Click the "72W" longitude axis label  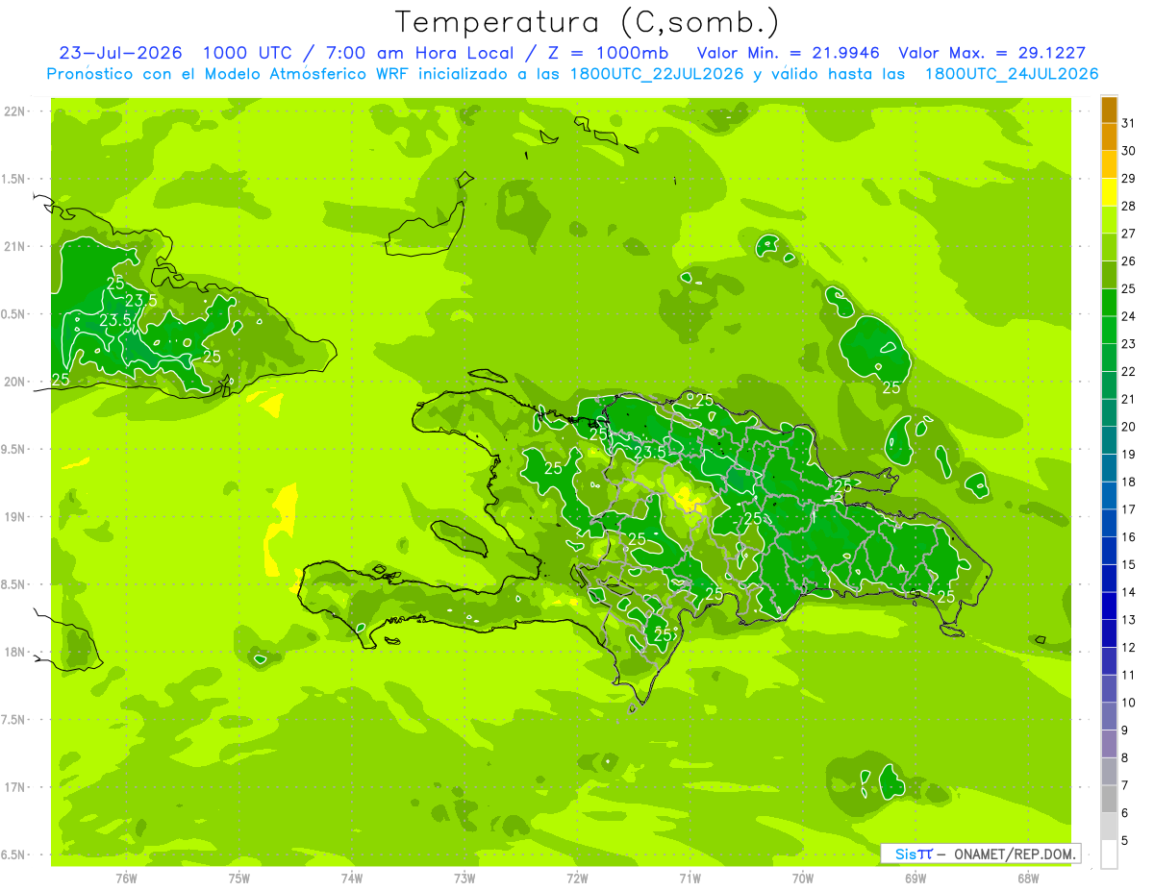click(577, 879)
